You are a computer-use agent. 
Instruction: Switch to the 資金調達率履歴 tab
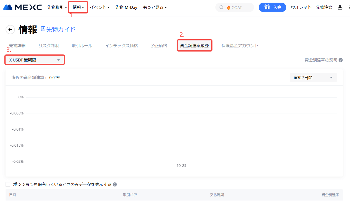[194, 46]
